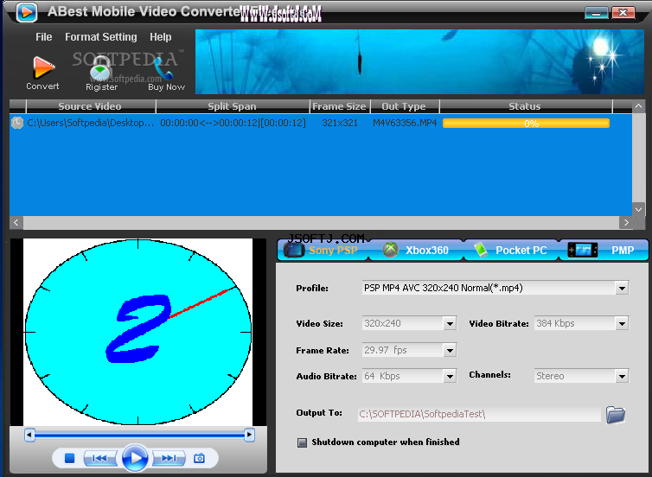Play the preview video

pyautogui.click(x=135, y=458)
